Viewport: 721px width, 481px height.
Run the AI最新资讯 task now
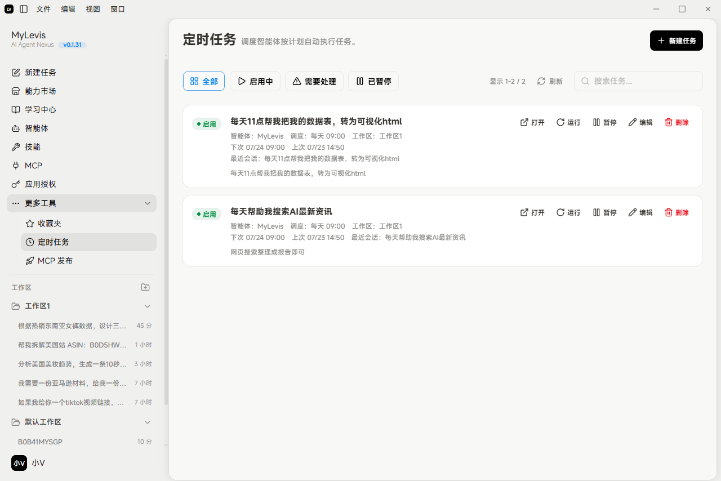click(x=568, y=212)
